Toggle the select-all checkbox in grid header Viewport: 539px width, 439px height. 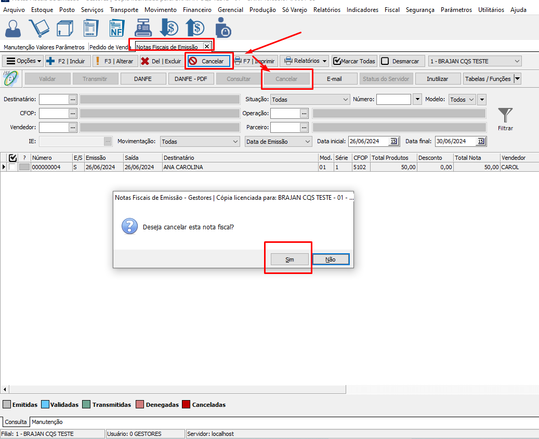[x=13, y=158]
